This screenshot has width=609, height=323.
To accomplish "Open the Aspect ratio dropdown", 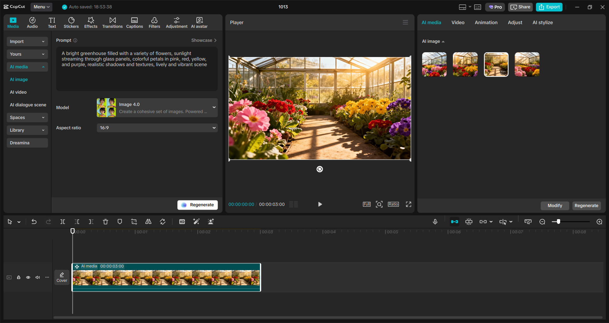I will click(x=157, y=128).
